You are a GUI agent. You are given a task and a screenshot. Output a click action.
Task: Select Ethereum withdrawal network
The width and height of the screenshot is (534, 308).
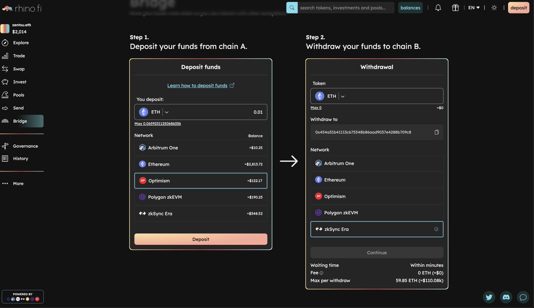coord(377,180)
